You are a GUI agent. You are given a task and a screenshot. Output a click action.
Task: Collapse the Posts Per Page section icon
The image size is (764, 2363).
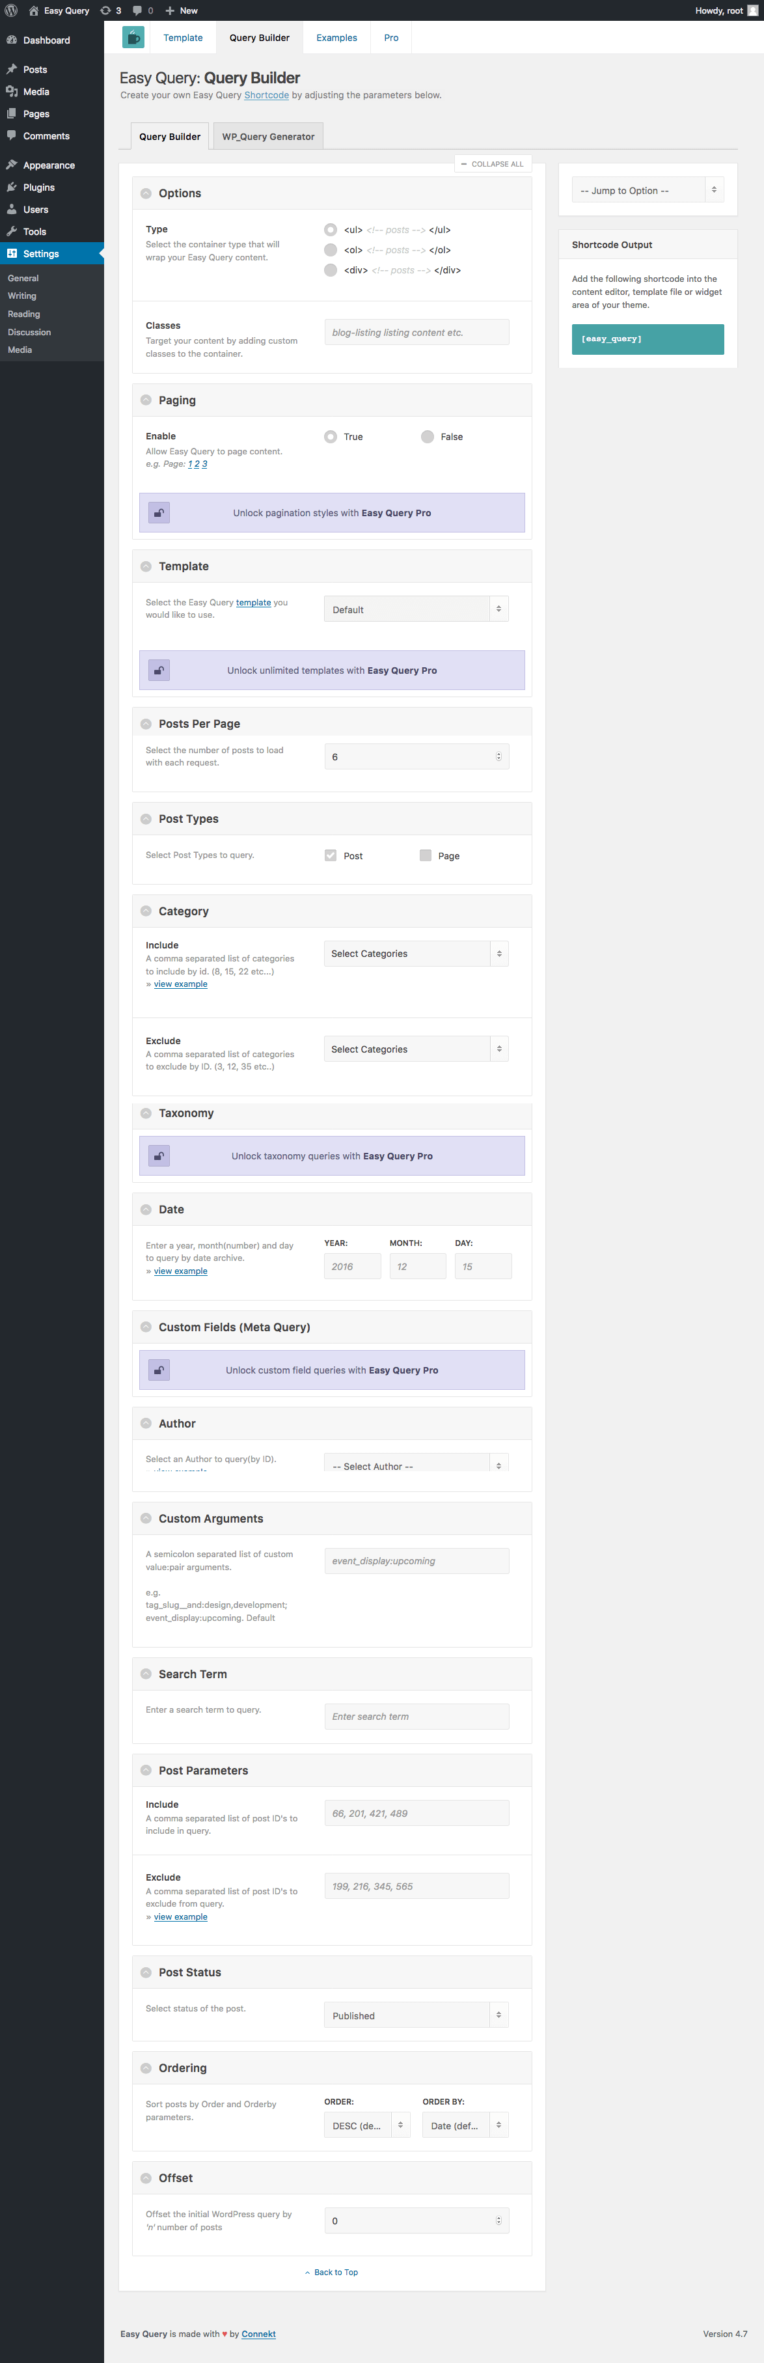tap(146, 724)
